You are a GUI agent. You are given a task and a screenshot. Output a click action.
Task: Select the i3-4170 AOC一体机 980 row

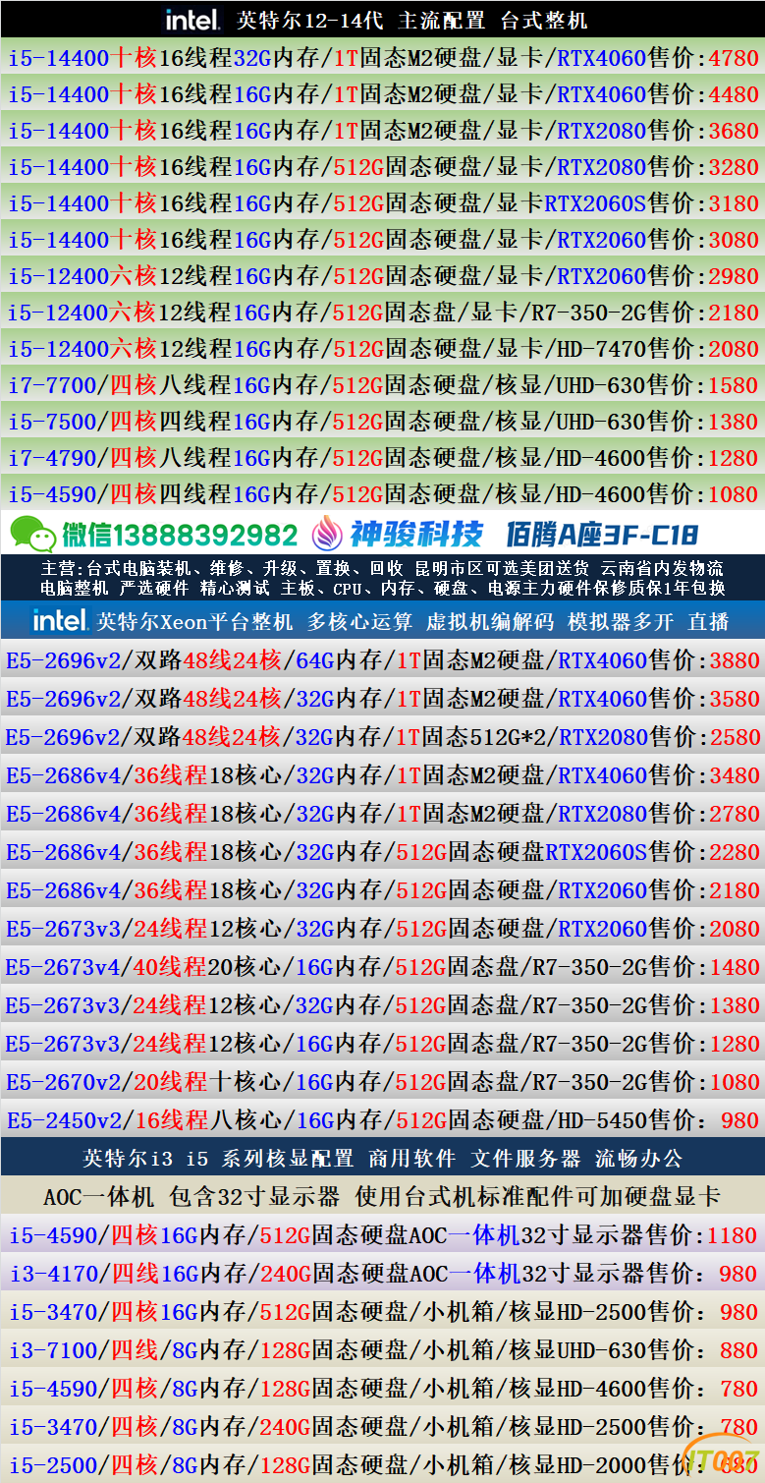(382, 1274)
